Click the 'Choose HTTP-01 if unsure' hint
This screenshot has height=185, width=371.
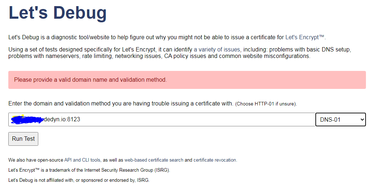(266, 104)
